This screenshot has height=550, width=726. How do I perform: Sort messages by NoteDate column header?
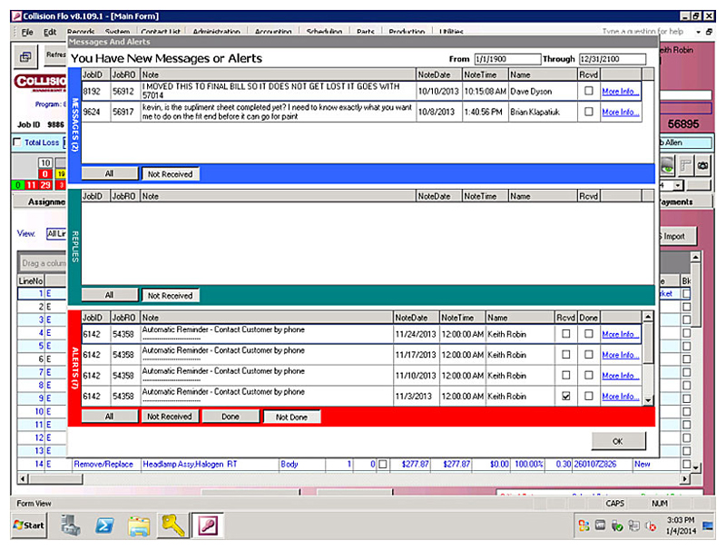439,74
